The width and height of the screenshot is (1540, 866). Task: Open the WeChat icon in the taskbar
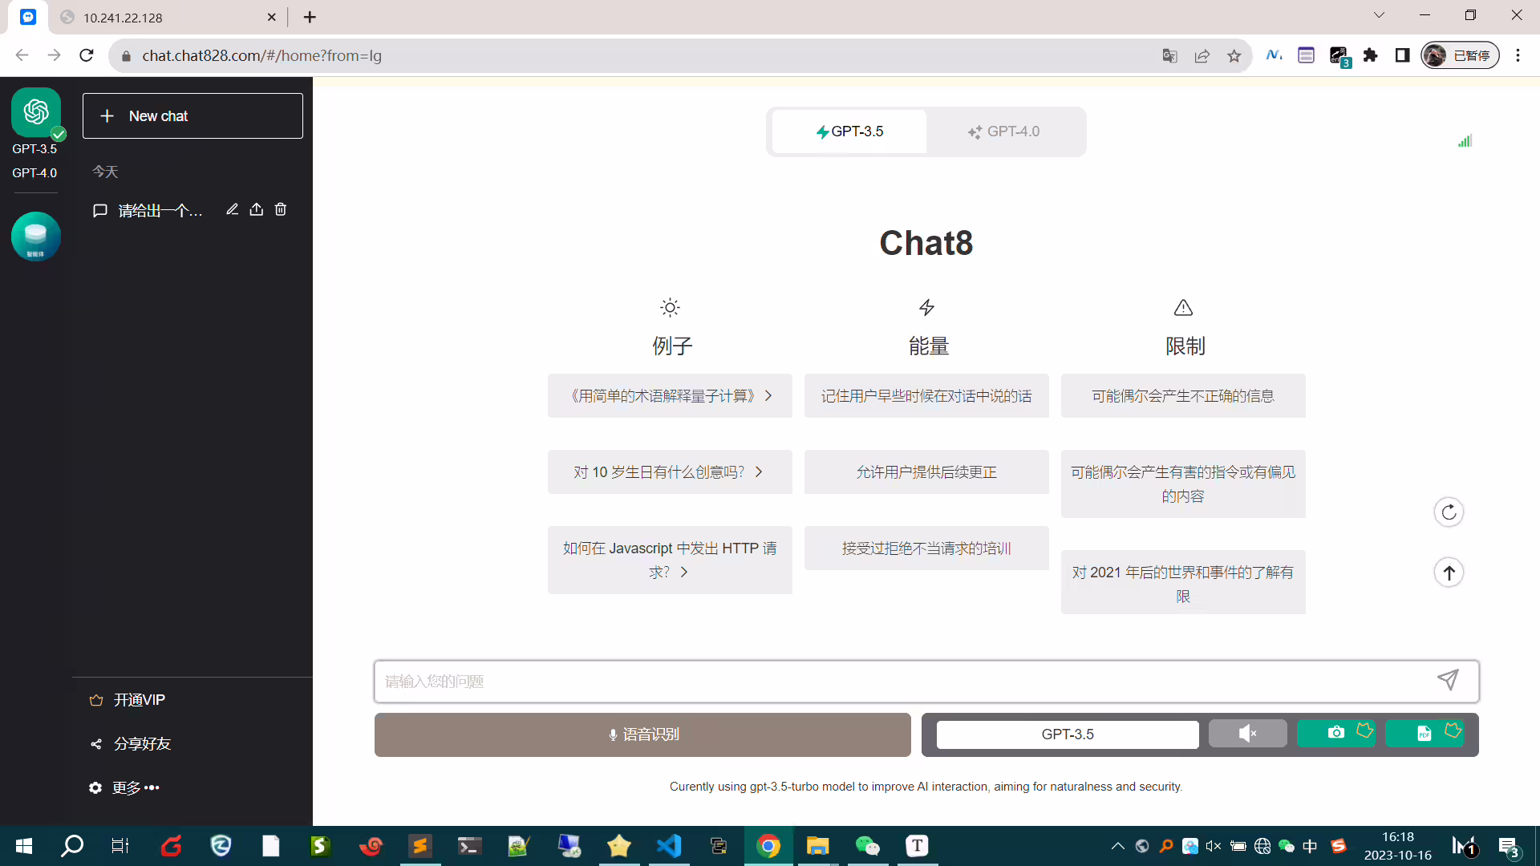pyautogui.click(x=867, y=846)
